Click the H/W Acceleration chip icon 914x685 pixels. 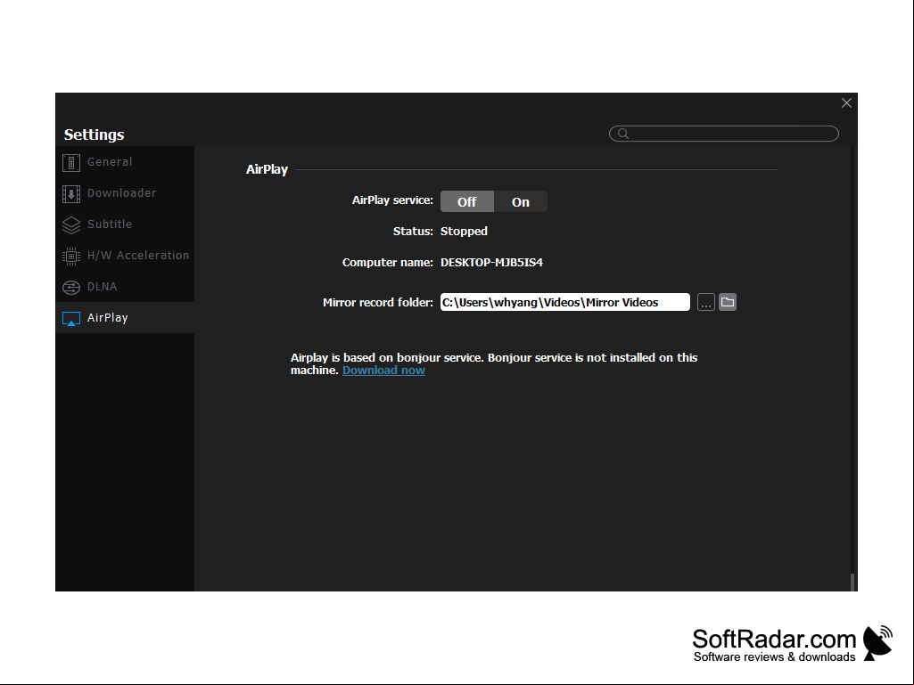coord(71,256)
